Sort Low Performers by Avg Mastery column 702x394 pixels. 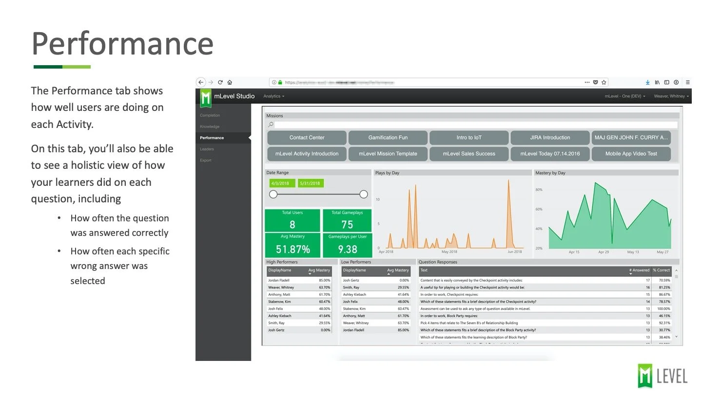(398, 270)
